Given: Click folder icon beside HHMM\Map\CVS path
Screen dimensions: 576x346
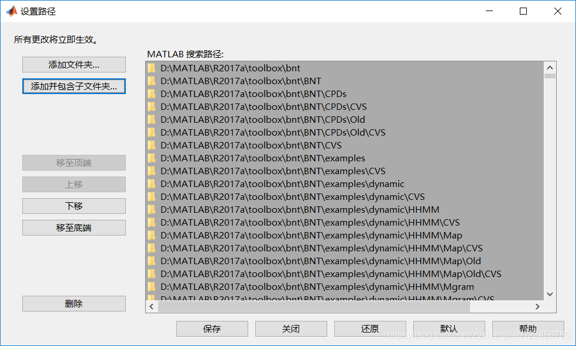Looking at the screenshot, I should [x=152, y=248].
